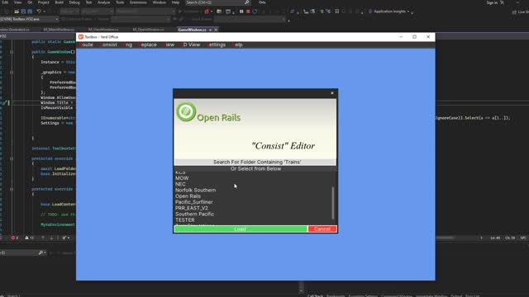Click the warning triangle count indicator
Viewport: 529px width, 297px height.
coord(30,238)
